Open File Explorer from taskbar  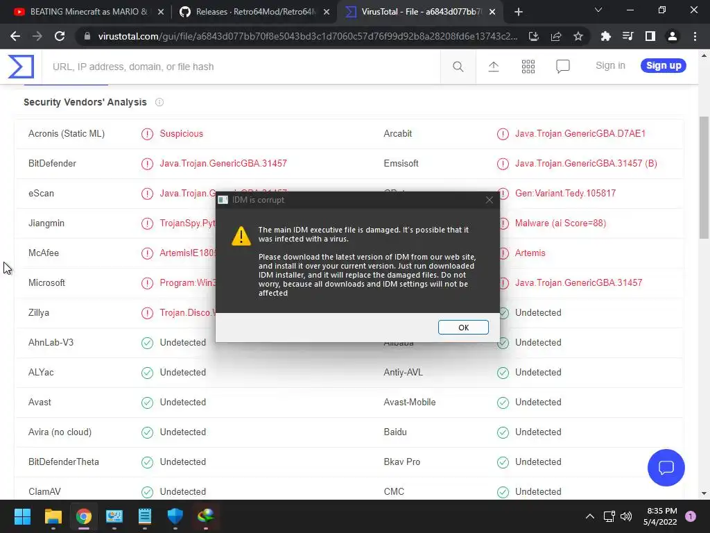(x=53, y=516)
